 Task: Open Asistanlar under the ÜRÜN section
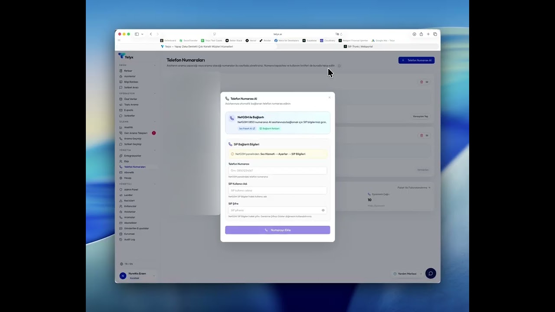[x=130, y=76]
